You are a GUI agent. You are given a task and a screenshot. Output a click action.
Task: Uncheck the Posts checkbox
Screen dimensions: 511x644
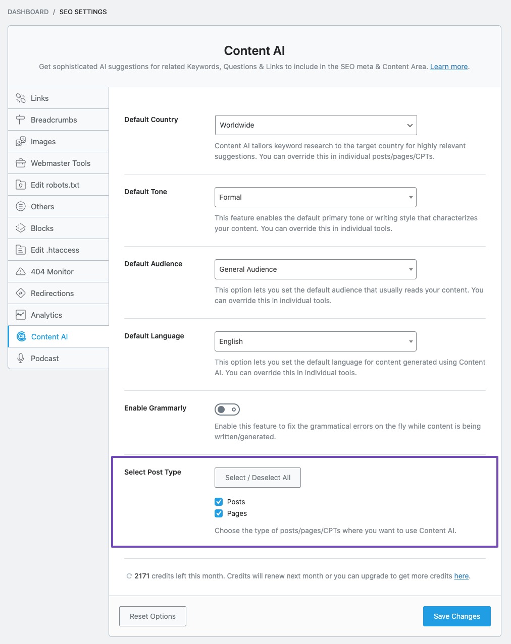pos(219,502)
